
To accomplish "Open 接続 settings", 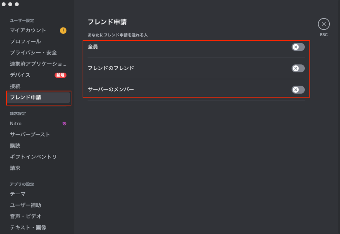I will coord(15,86).
